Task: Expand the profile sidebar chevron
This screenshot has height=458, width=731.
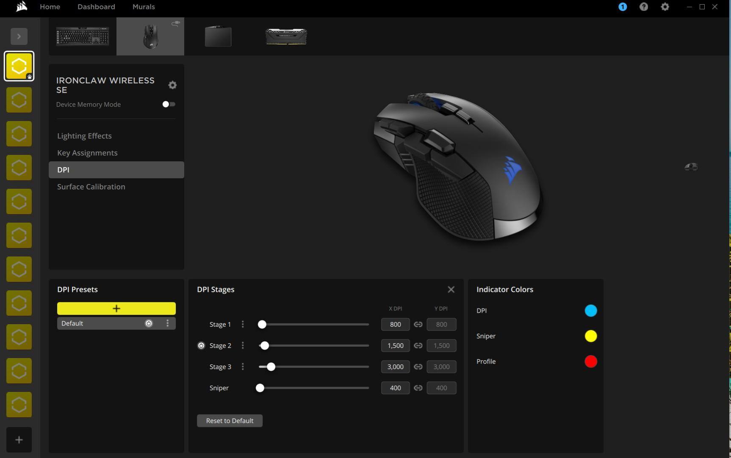Action: (x=19, y=36)
